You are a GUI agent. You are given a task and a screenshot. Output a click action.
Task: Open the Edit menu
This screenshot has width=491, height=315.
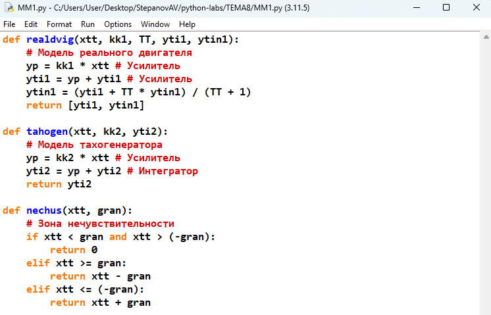(x=31, y=24)
